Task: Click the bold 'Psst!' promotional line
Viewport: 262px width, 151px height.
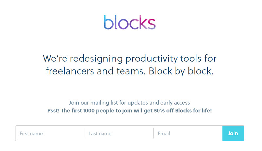Action: coord(130,110)
